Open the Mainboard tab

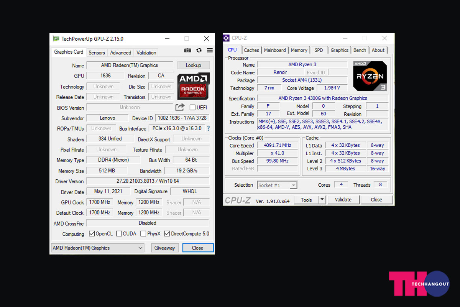(275, 50)
